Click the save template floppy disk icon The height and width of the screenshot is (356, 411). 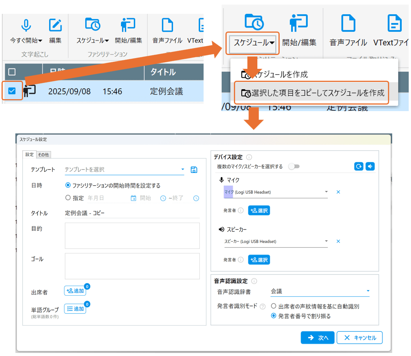194,170
